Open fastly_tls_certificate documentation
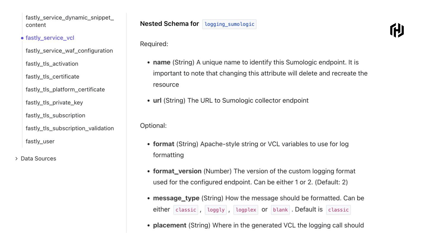Viewport: 428px width, 241px height. pos(53,76)
